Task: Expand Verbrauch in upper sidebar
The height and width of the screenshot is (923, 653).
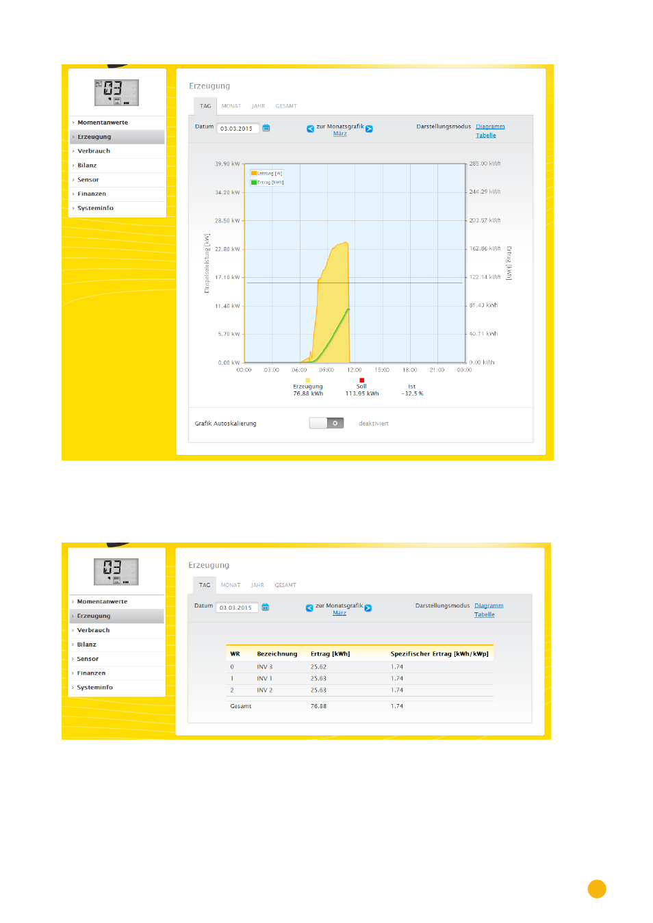Action: click(117, 151)
